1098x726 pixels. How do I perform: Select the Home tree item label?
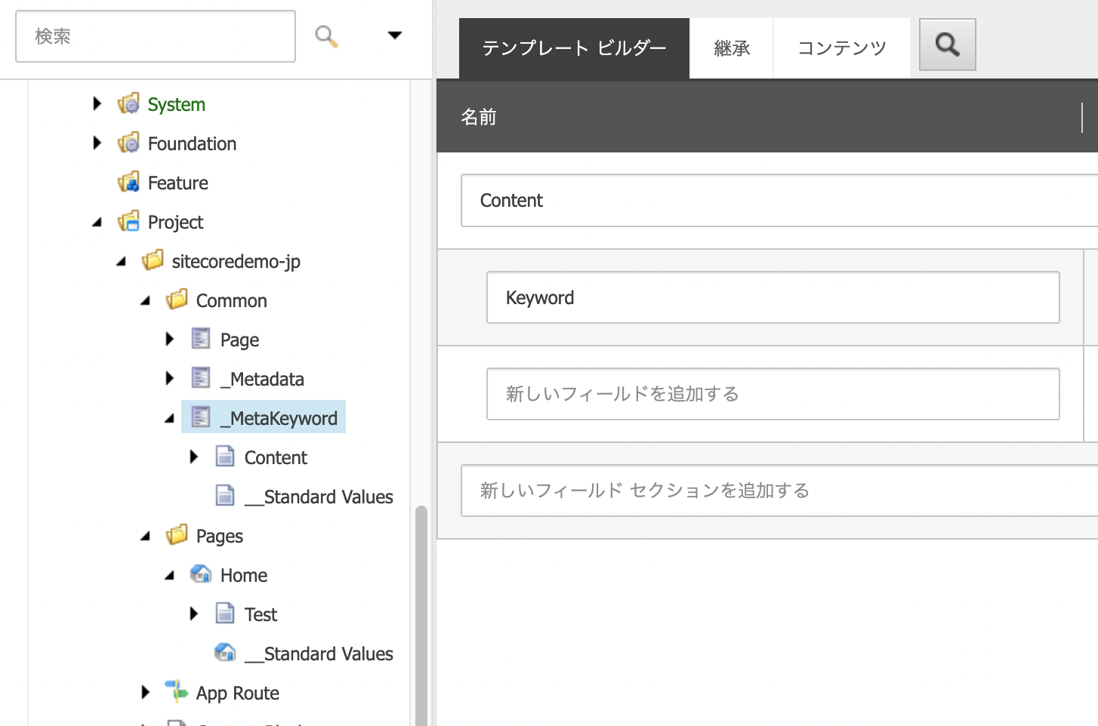point(244,575)
